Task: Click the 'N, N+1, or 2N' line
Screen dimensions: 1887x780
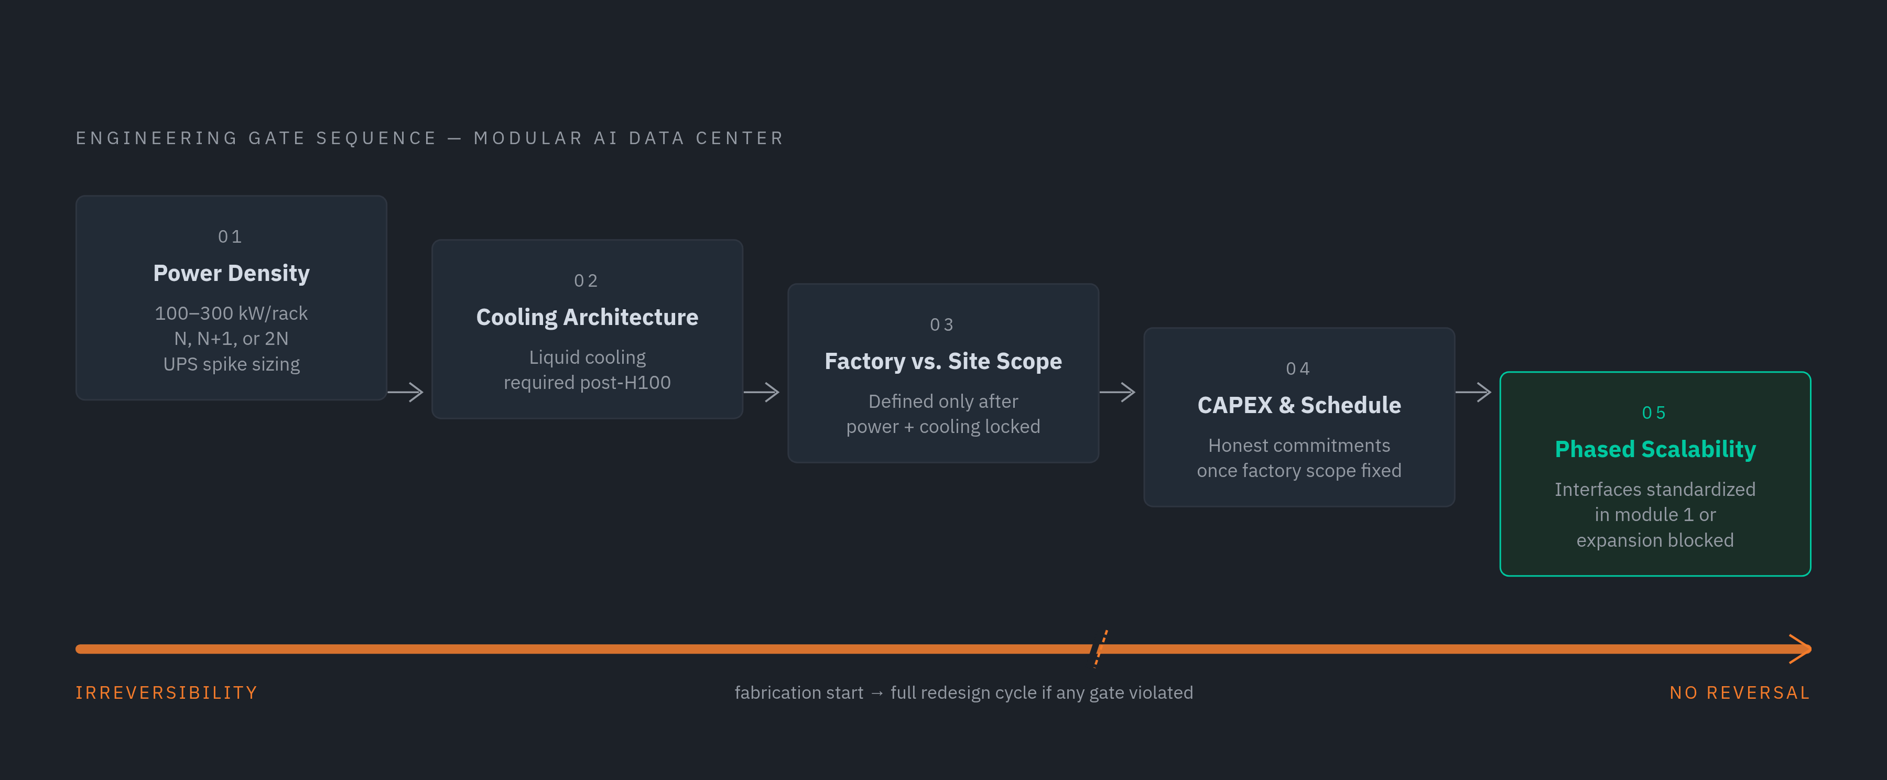Action: click(232, 339)
